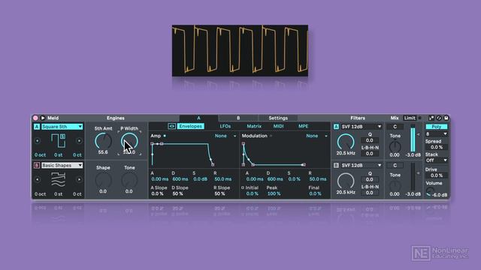This screenshot has height=270, width=481.
Task: Open the Settings tab
Action: point(278,118)
